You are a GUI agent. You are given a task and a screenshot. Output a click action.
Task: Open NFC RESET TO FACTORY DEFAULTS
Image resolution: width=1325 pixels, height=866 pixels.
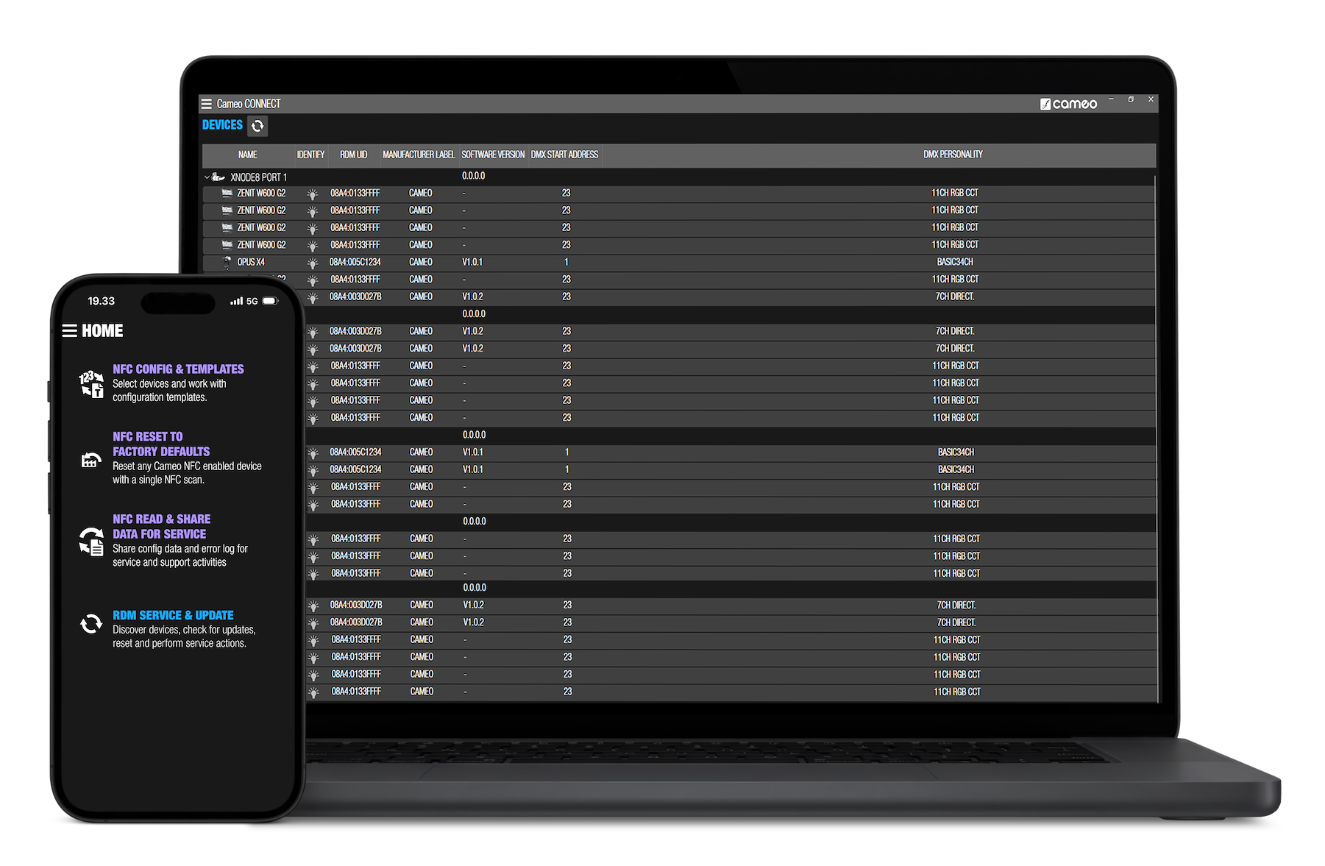[161, 444]
